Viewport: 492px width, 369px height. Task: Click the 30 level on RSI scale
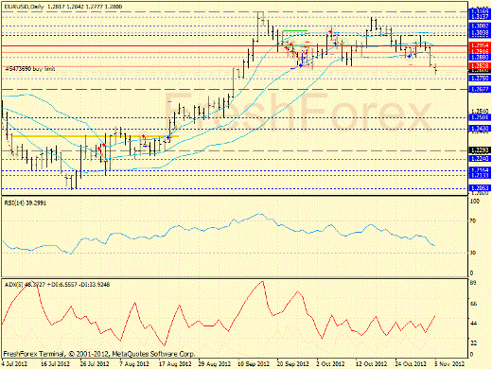[x=473, y=253]
